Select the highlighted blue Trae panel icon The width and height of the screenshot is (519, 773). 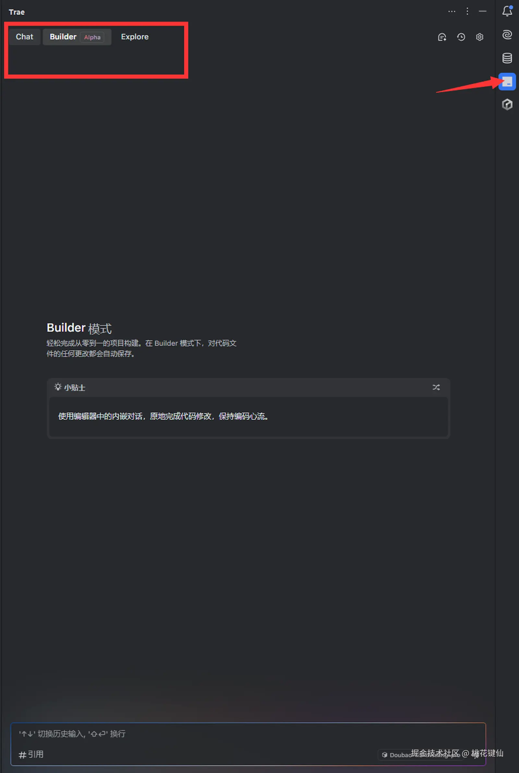click(507, 81)
